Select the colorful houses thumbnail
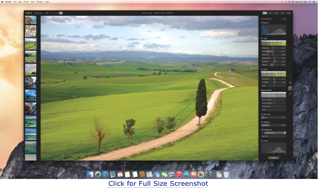The height and width of the screenshot is (190, 324). [31, 31]
